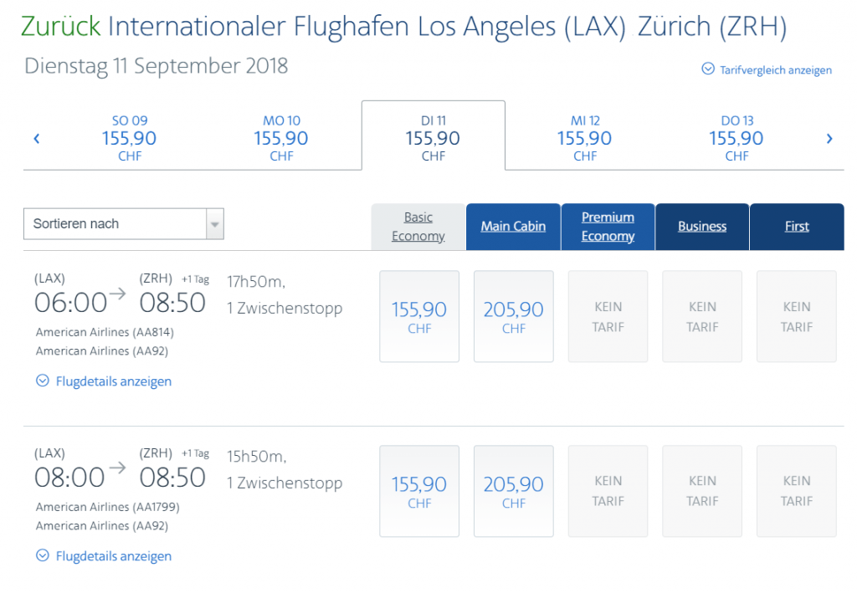The height and width of the screenshot is (593, 857).
Task: Go to previous dates with left arrow
Action: pyautogui.click(x=37, y=139)
